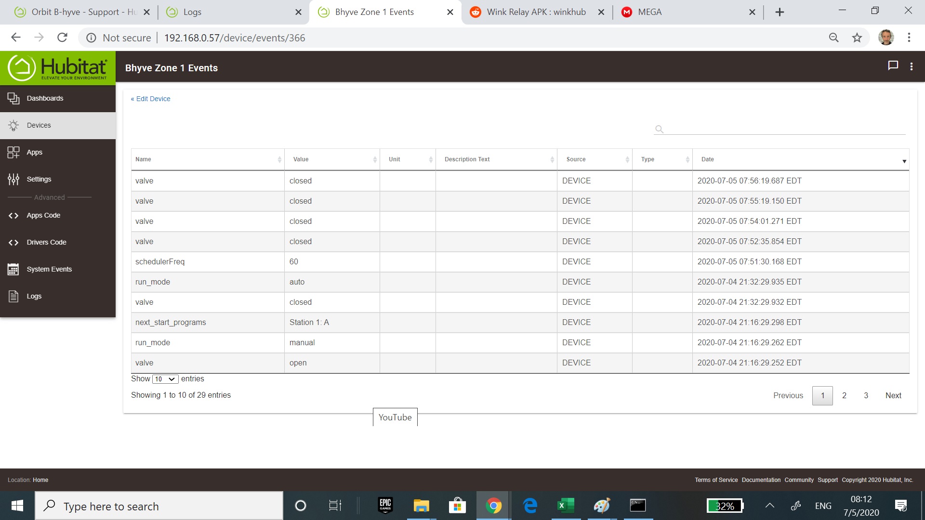Go to page 3 of events

[866, 395]
